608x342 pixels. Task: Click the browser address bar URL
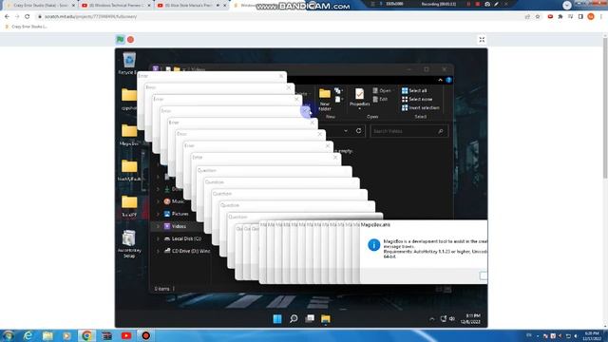tap(91, 17)
